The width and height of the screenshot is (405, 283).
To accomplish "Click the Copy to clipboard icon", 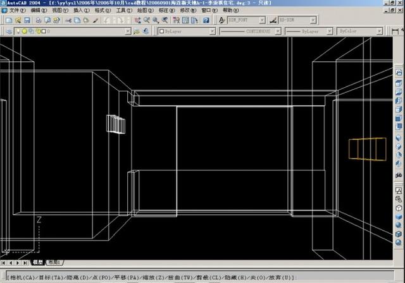I will [77, 20].
